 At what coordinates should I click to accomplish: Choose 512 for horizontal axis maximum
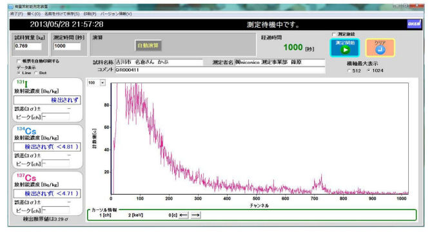349,71
